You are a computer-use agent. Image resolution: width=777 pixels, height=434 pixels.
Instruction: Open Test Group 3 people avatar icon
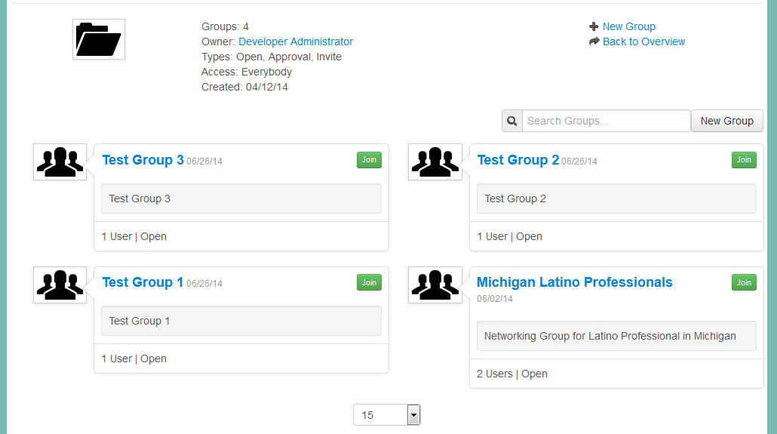(60, 162)
